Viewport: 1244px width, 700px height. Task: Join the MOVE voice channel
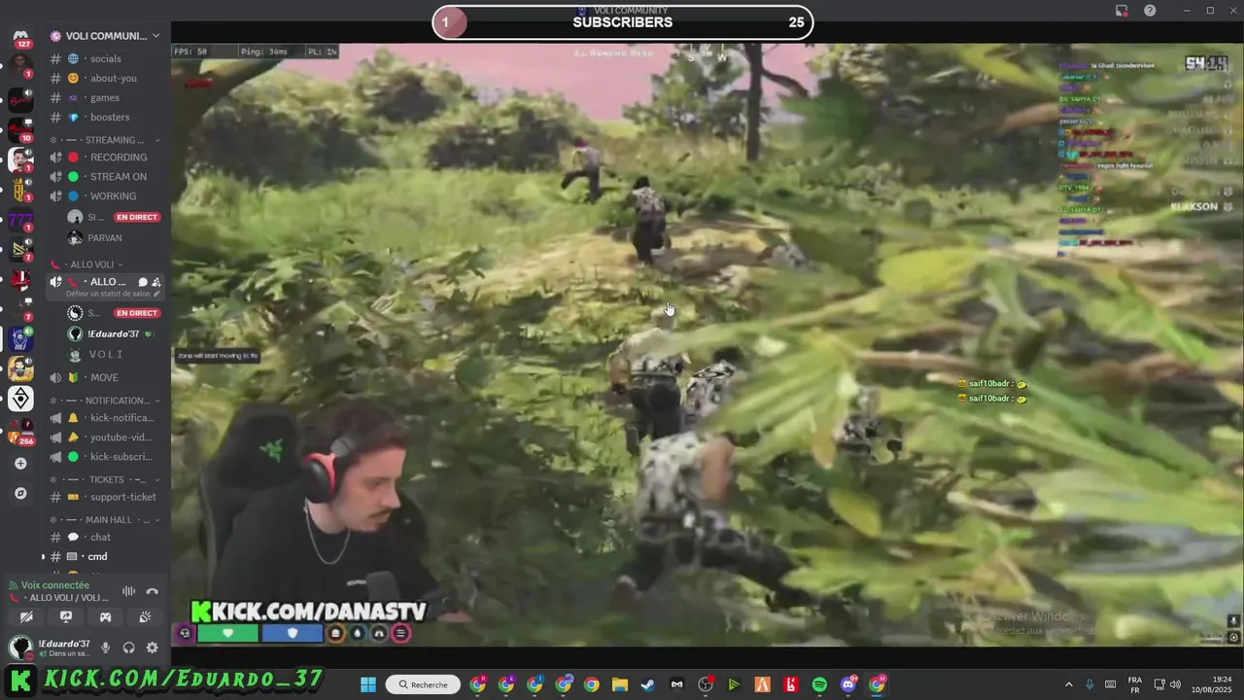pos(106,378)
